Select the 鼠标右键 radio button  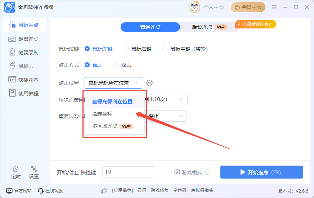pos(126,49)
